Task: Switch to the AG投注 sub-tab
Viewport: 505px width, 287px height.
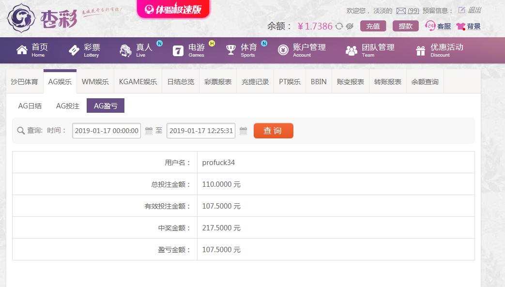Action: click(x=68, y=106)
